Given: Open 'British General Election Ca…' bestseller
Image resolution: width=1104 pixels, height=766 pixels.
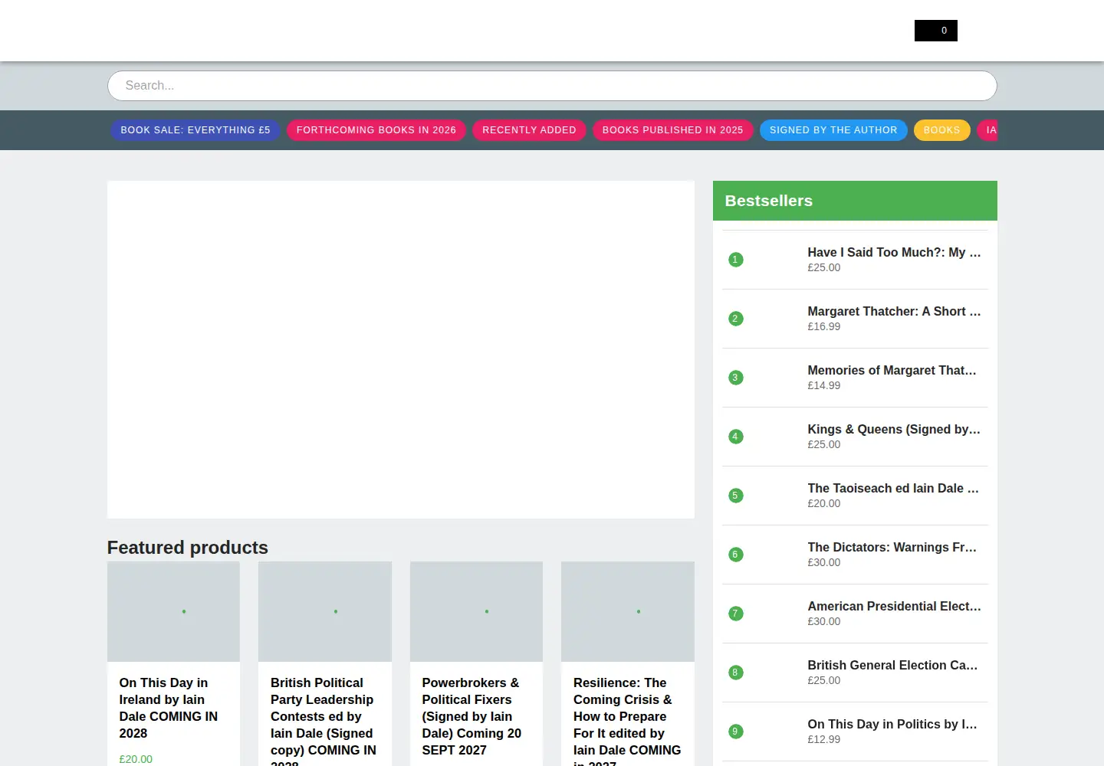Looking at the screenshot, I should pos(892,666).
